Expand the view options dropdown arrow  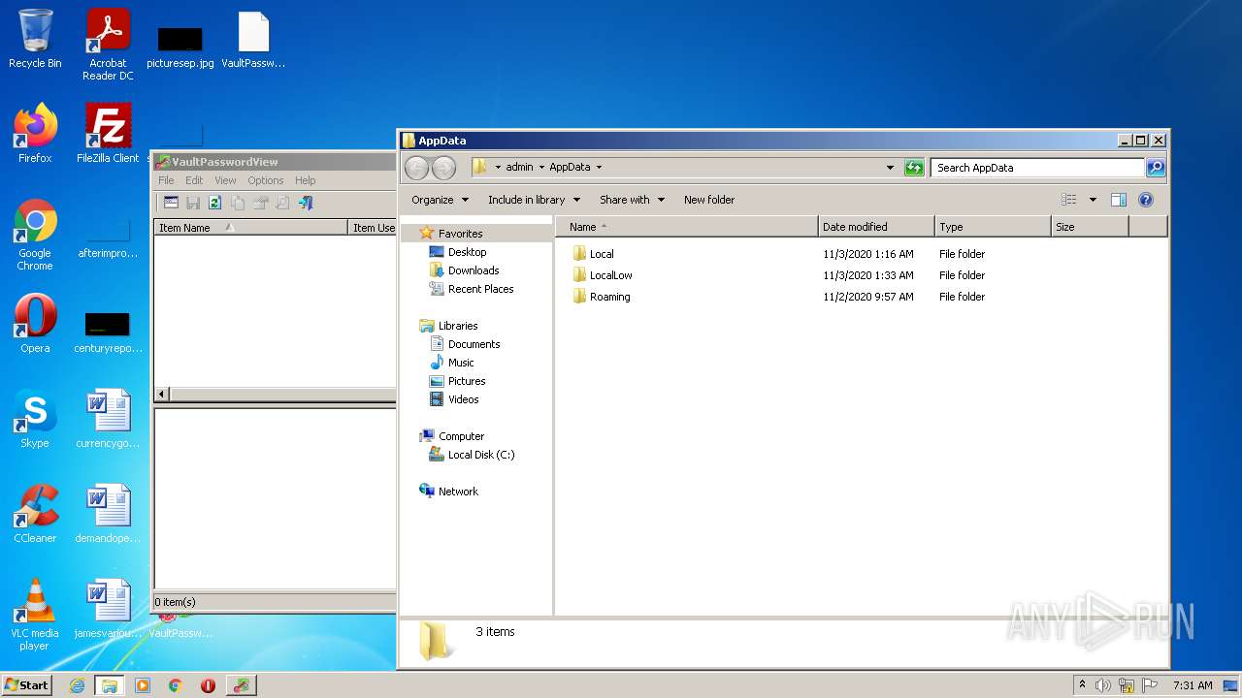[x=1093, y=200]
